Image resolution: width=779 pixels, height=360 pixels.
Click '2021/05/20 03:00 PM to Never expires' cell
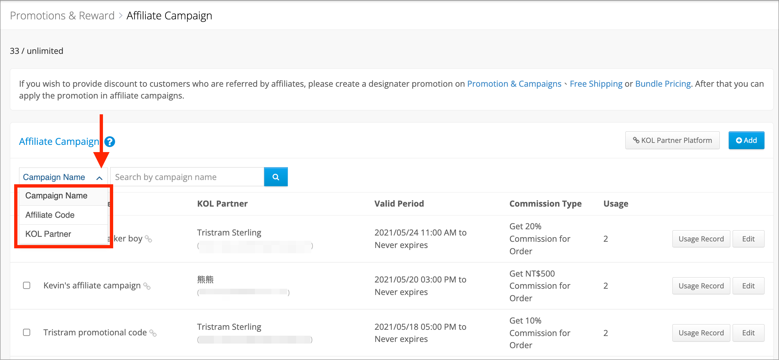coord(420,286)
